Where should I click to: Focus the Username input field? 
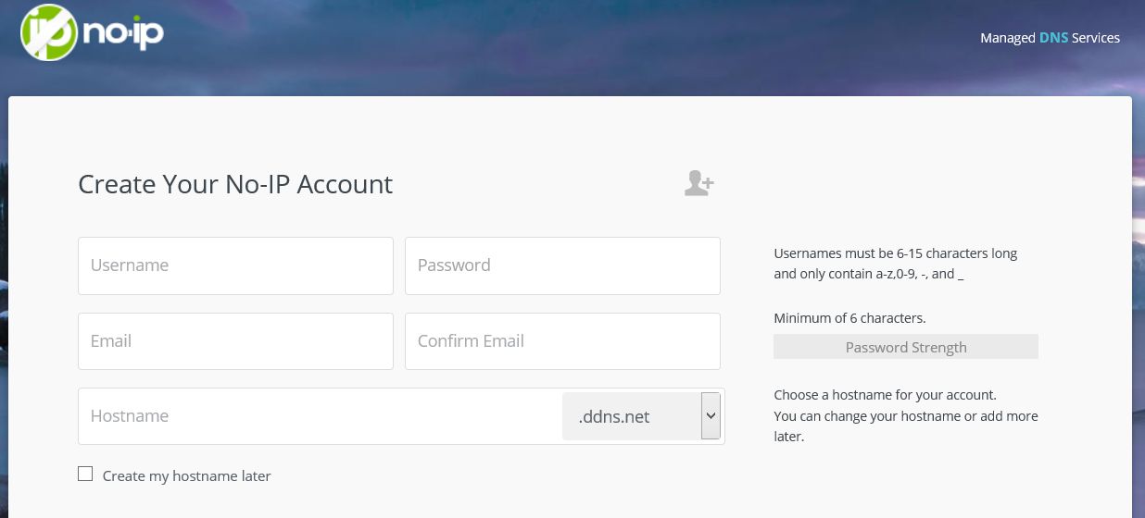[235, 265]
